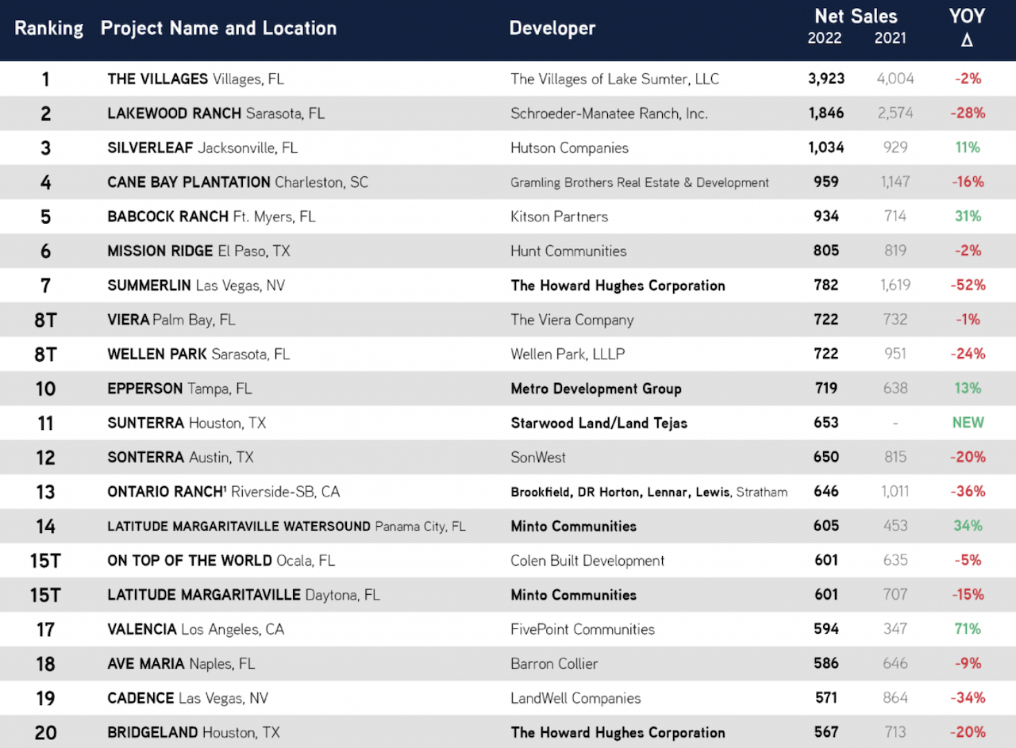
Task: Click the 71% YOY value for Valencia
Action: (x=968, y=629)
